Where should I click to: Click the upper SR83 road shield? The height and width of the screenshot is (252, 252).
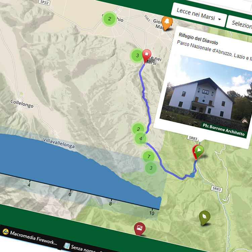click(x=193, y=138)
